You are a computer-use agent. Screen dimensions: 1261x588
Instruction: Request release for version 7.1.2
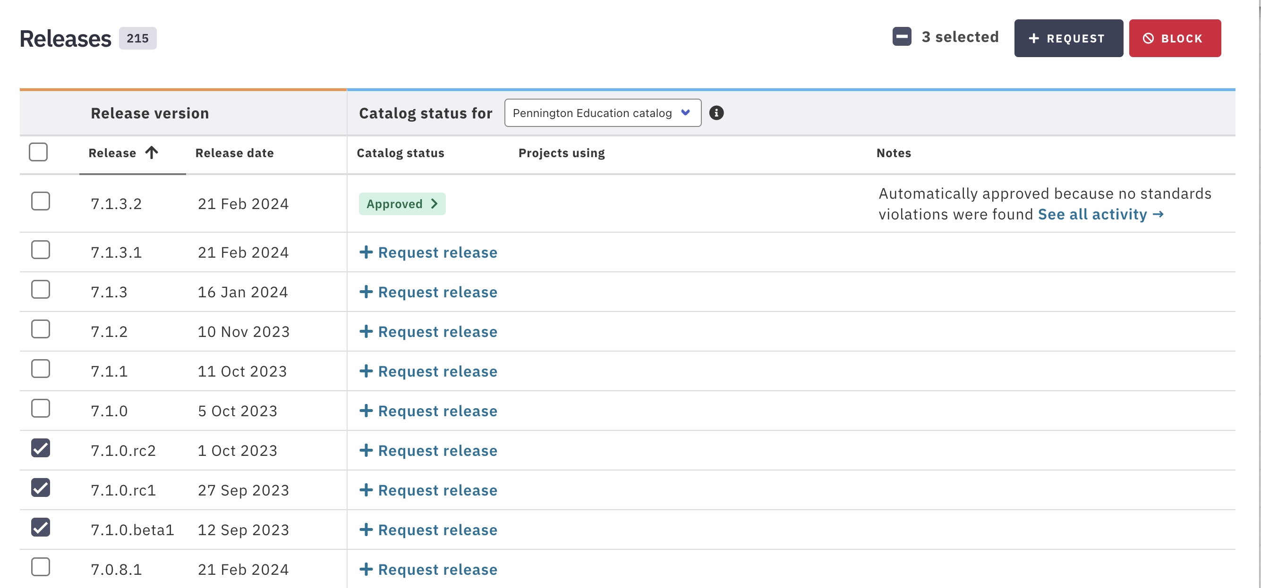click(428, 332)
